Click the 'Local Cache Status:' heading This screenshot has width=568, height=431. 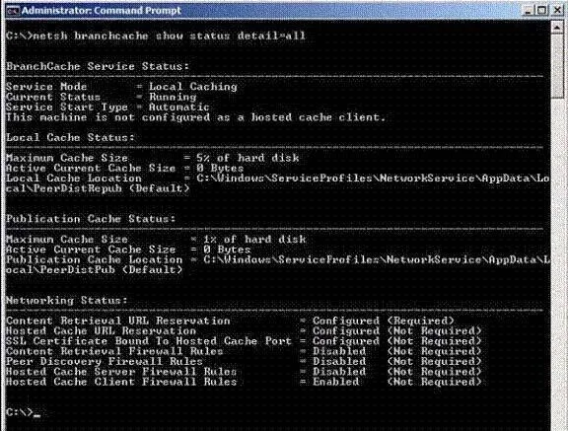point(70,138)
